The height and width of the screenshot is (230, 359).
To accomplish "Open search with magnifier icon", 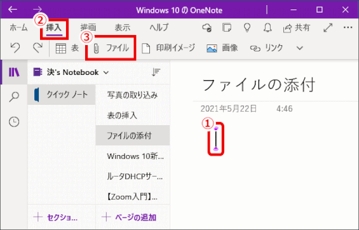I will coord(14,97).
